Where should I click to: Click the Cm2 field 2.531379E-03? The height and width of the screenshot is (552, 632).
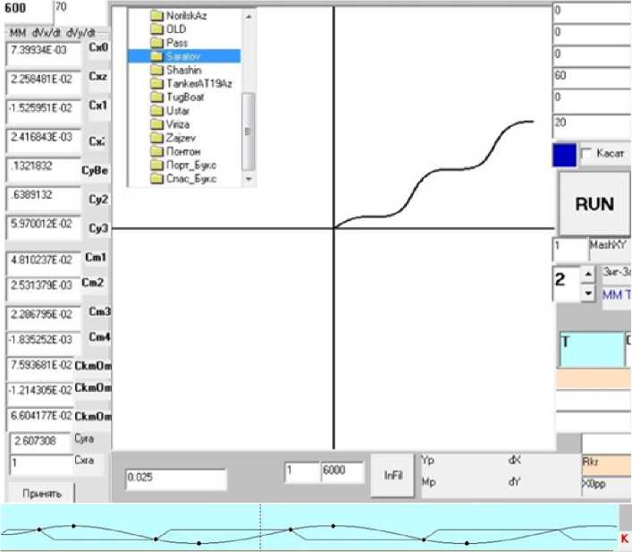point(44,289)
